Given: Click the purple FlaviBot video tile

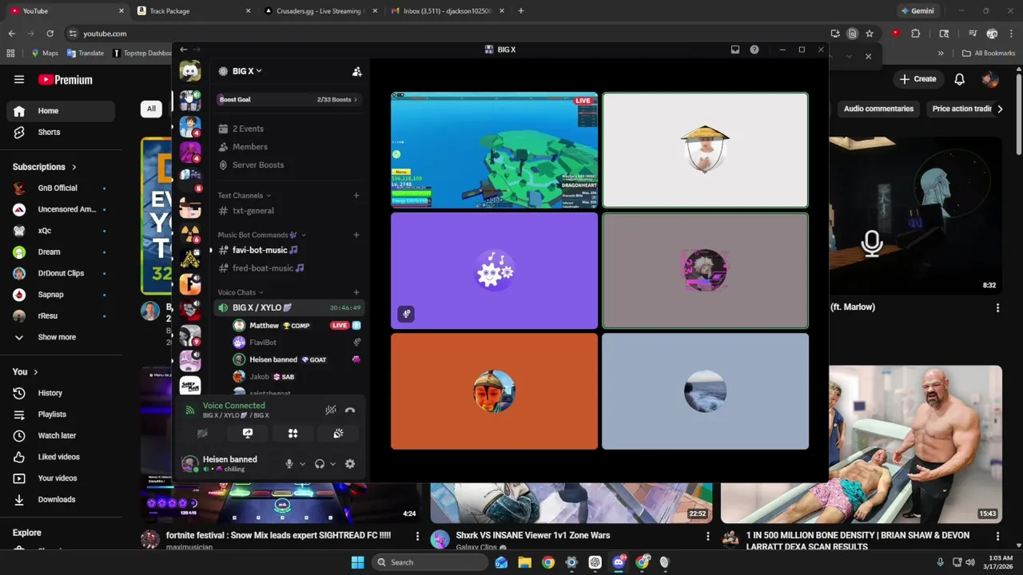Looking at the screenshot, I should pos(494,271).
